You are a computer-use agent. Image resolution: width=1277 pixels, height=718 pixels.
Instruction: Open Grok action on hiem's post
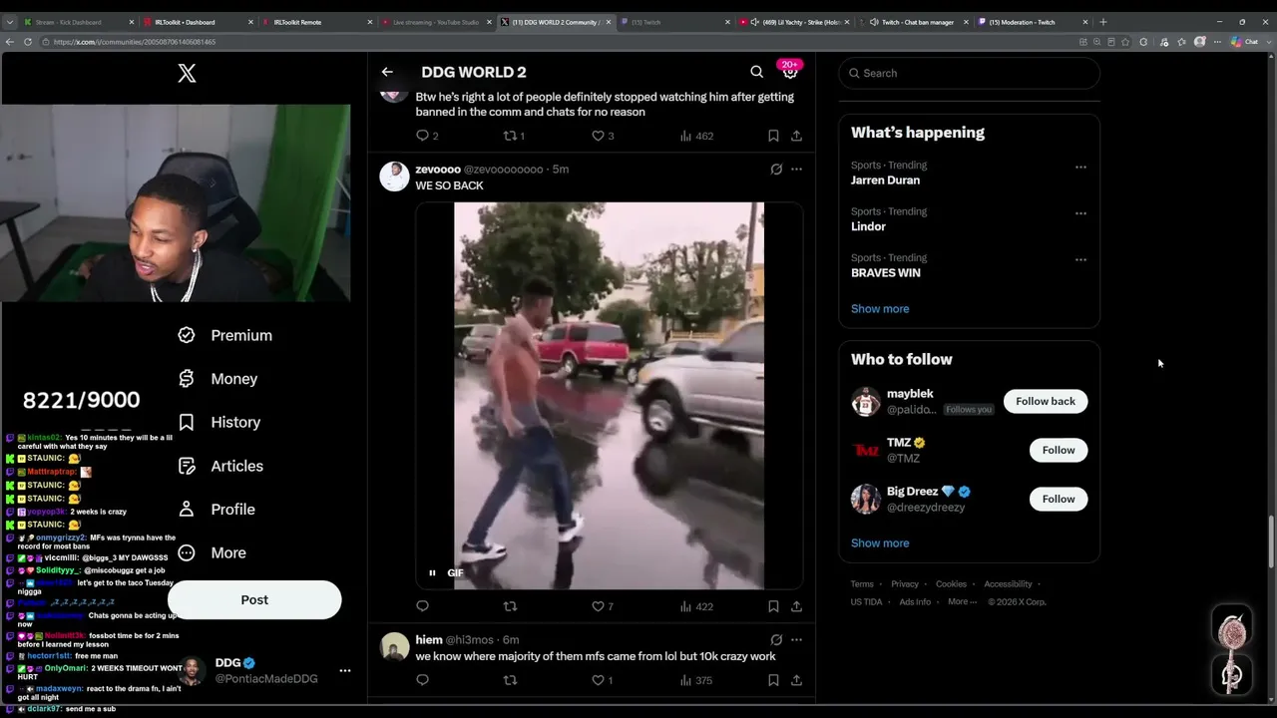pos(776,640)
